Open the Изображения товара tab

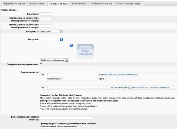(101, 4)
